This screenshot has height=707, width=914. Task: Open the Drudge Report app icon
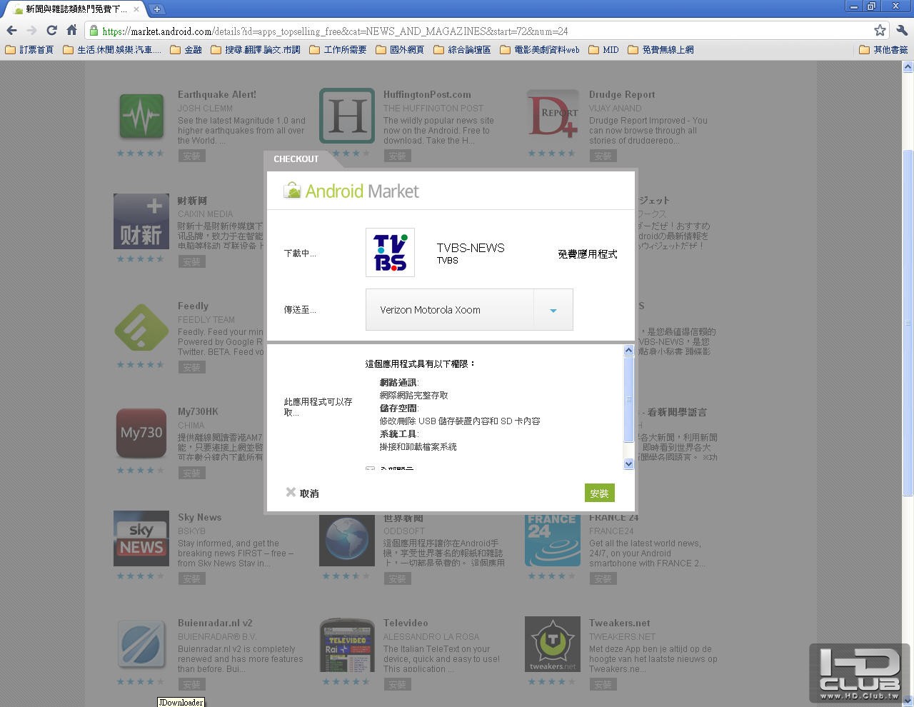point(553,115)
